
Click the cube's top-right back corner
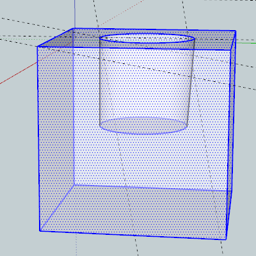pos(236,31)
